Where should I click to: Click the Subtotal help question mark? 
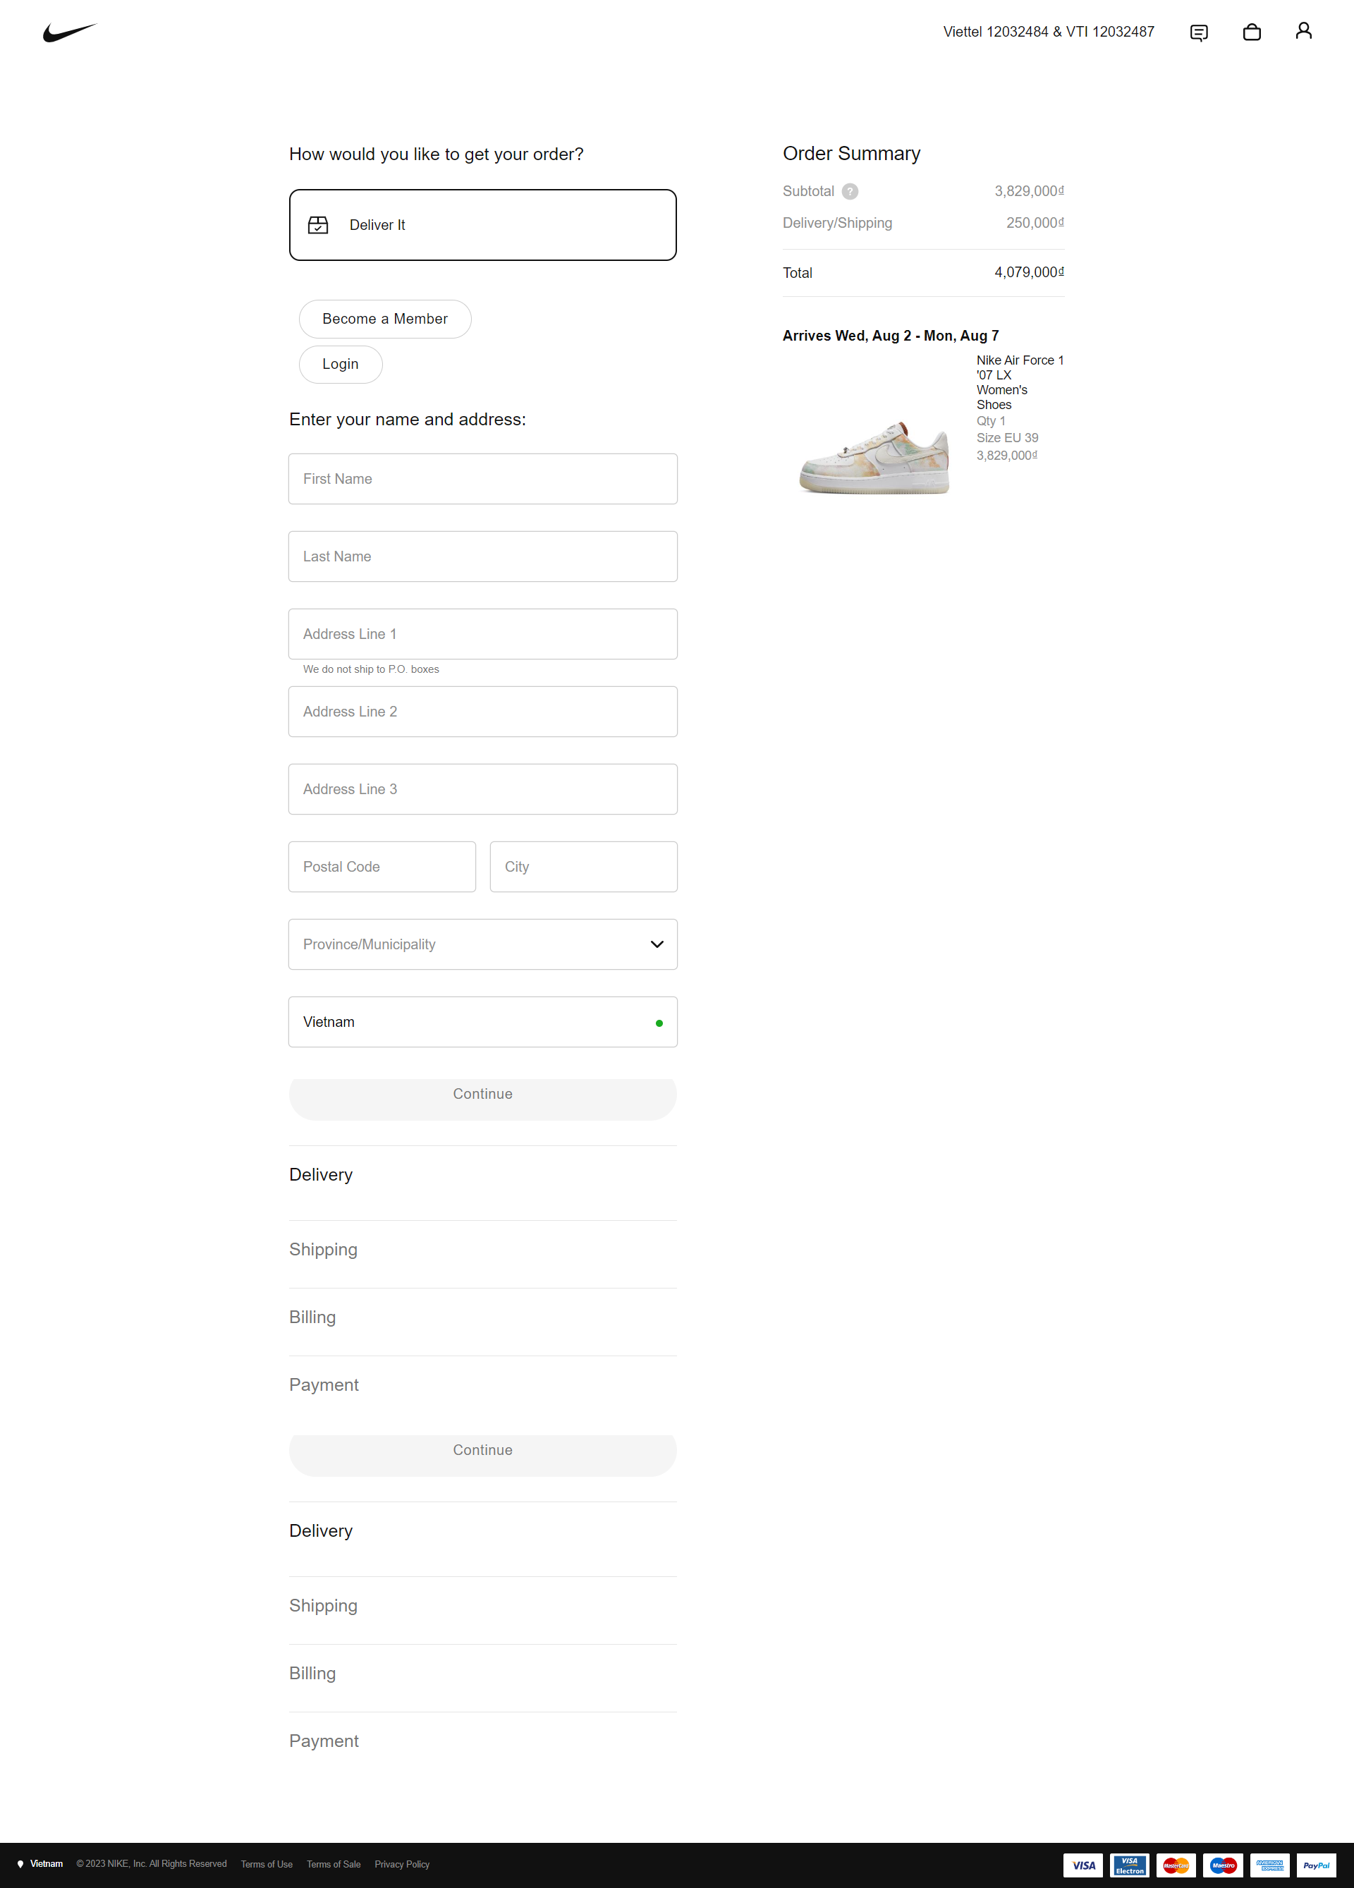[850, 191]
